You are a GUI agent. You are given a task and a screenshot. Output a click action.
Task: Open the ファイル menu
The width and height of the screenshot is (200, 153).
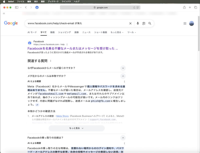tap(20, 1)
